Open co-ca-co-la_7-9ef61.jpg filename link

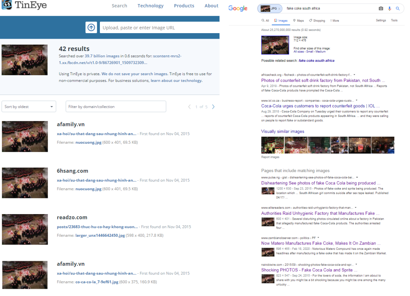[x=97, y=282]
